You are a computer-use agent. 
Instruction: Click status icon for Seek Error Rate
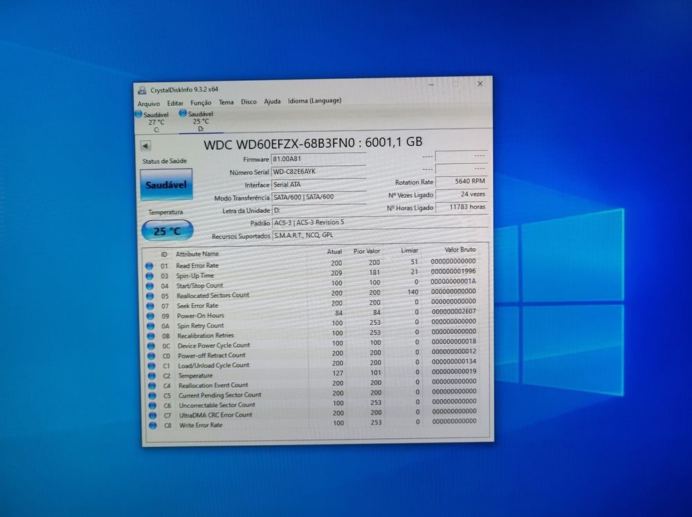pyautogui.click(x=150, y=306)
